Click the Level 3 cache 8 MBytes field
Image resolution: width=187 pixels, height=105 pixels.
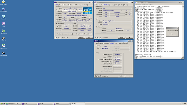point(82,30)
